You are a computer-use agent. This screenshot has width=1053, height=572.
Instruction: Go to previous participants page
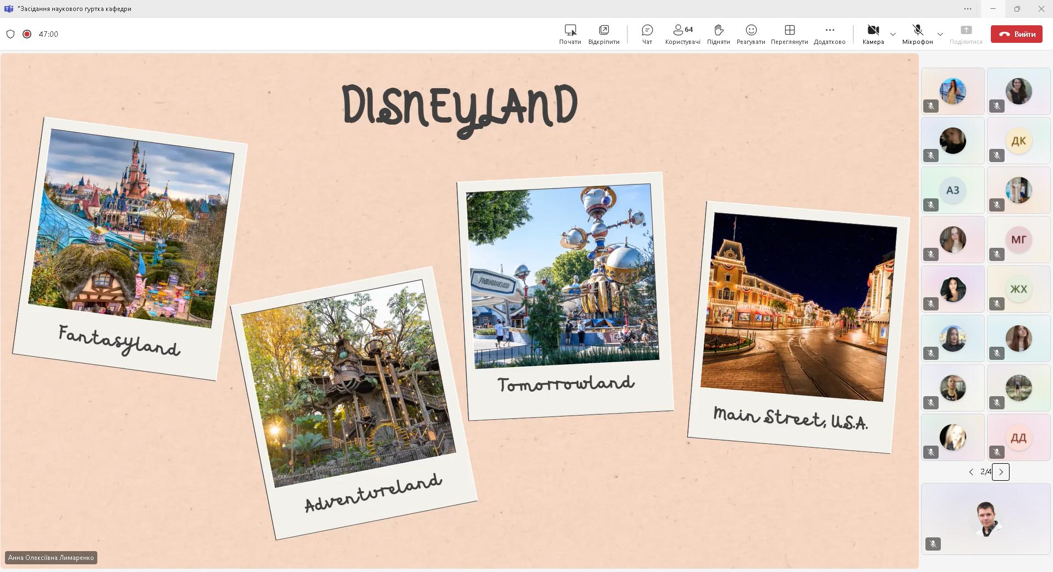pyautogui.click(x=971, y=472)
